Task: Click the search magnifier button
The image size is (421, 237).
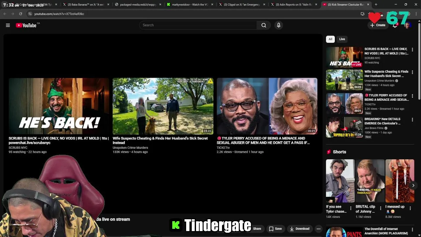Action: click(x=264, y=25)
